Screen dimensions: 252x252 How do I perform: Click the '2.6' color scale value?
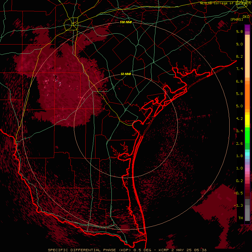(x=239, y=144)
